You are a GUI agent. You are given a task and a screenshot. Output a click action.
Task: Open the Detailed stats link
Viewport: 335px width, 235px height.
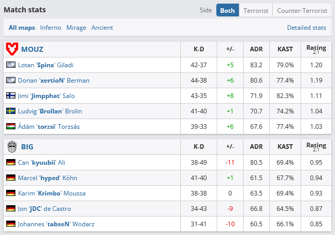click(x=306, y=28)
